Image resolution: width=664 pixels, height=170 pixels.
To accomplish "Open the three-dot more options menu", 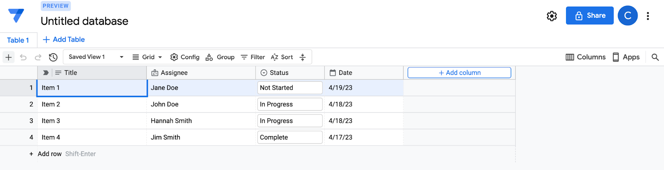I will 647,16.
